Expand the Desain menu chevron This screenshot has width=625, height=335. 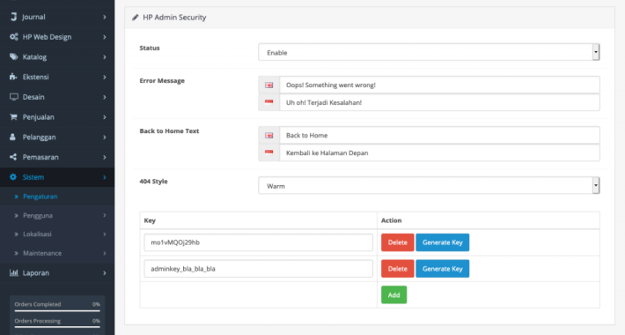[x=105, y=97]
